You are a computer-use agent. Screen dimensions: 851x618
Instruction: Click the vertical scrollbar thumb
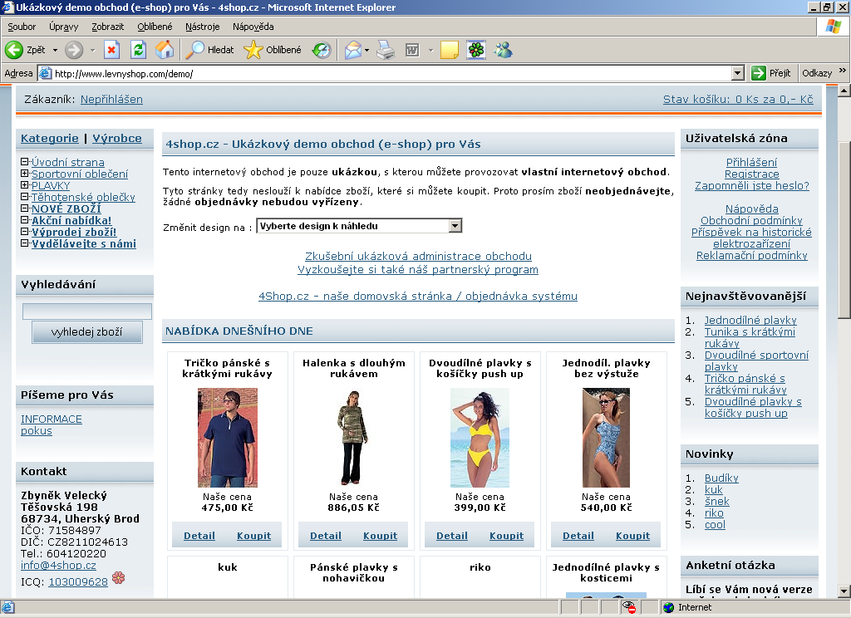pyautogui.click(x=844, y=229)
